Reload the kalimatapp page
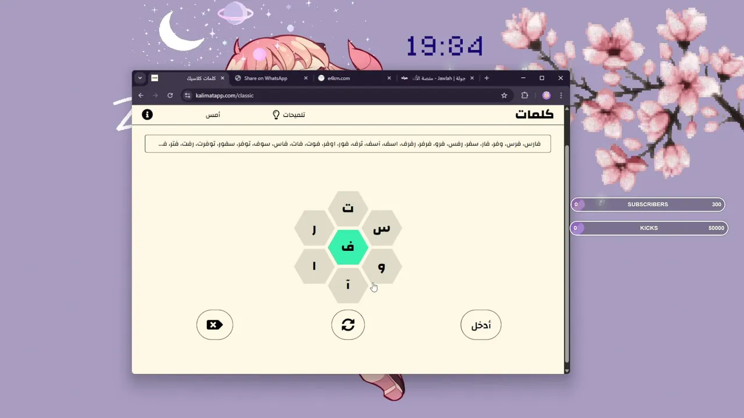 click(170, 95)
